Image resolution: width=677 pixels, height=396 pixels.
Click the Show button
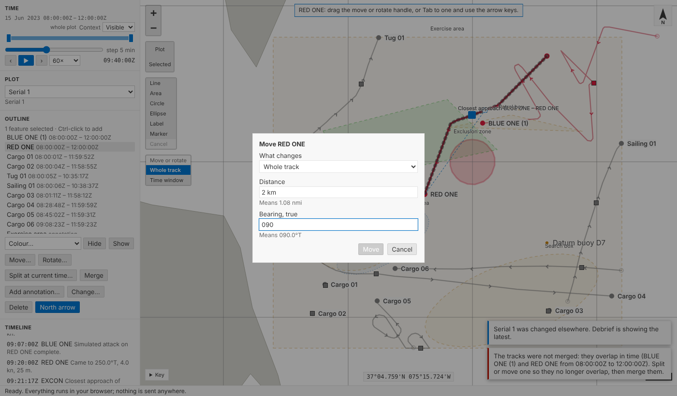(x=121, y=243)
